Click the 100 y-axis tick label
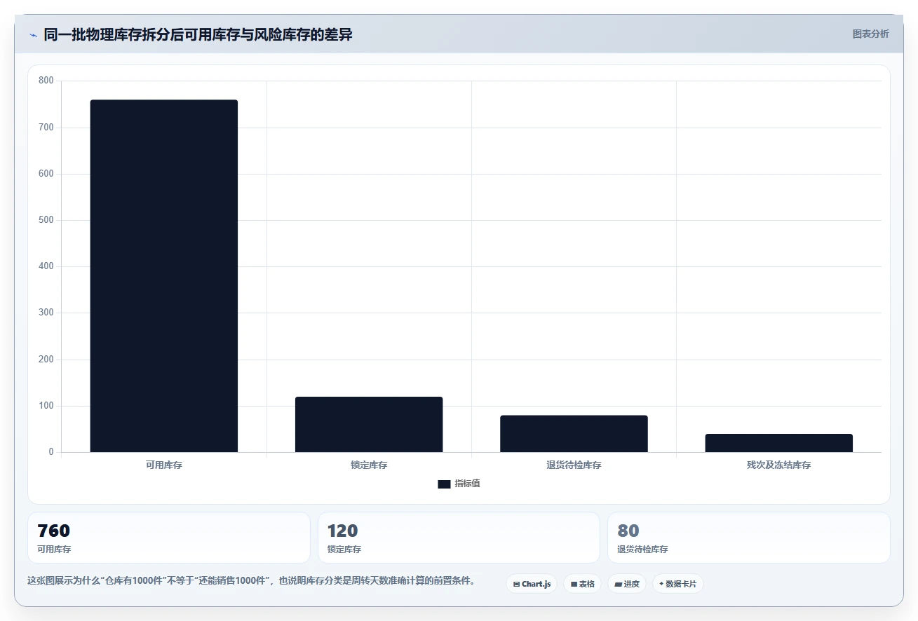918x621 pixels. tap(46, 406)
